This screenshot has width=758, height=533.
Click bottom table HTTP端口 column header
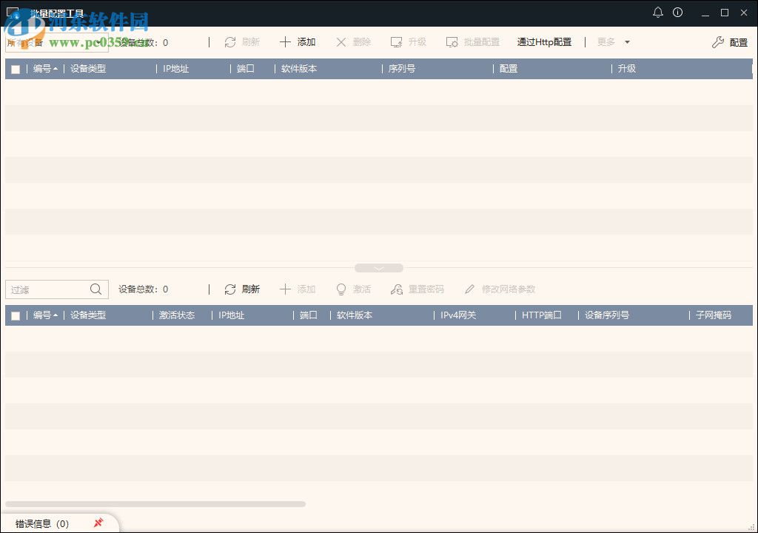pos(541,315)
